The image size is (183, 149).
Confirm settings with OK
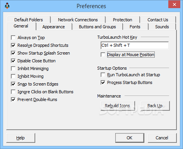click(130, 138)
